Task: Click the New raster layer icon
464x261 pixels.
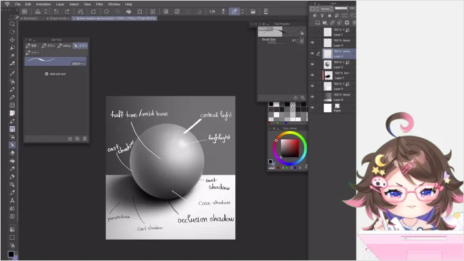Action: pyautogui.click(x=318, y=23)
